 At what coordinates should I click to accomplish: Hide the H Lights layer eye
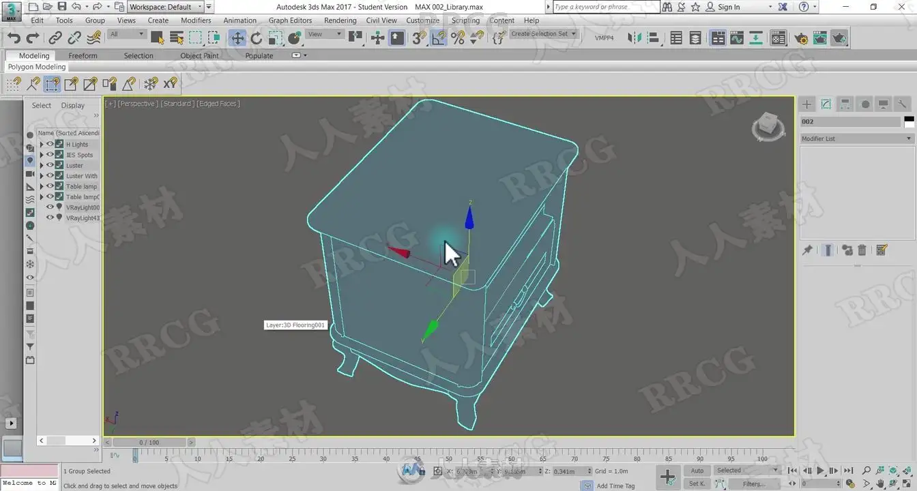(50, 145)
